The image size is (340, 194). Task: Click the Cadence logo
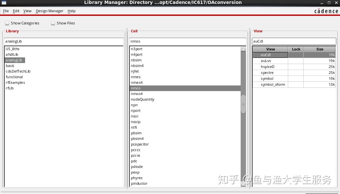point(326,11)
